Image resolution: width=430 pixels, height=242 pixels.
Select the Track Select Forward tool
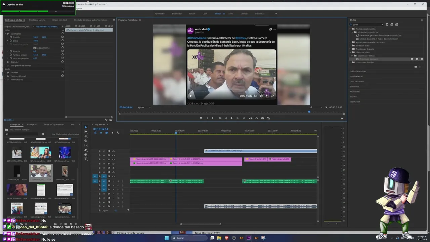[85, 132]
